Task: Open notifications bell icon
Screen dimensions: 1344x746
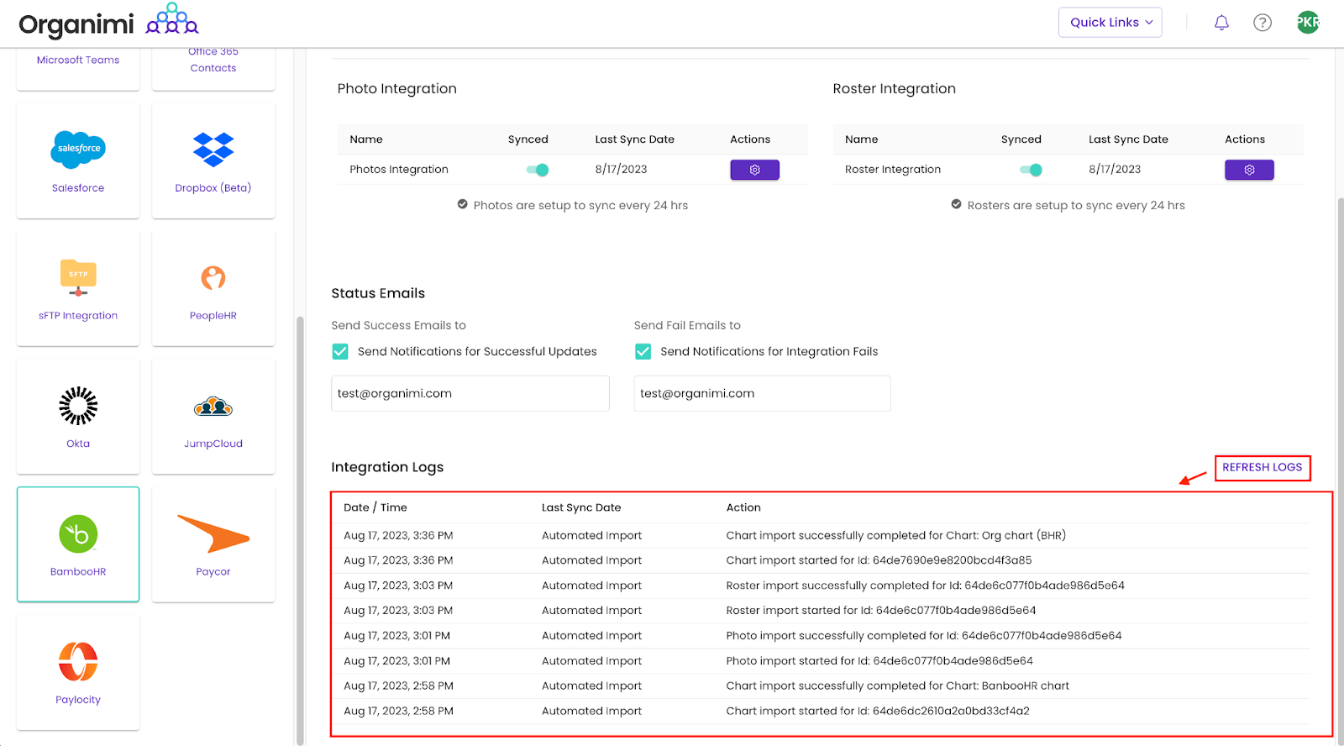Action: [x=1221, y=23]
